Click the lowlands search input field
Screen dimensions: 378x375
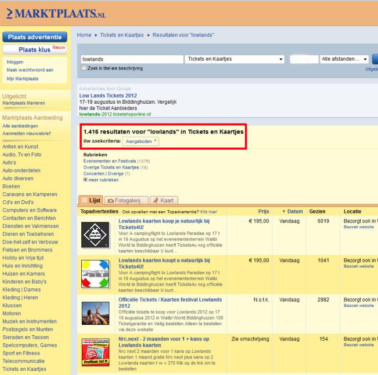[x=132, y=59]
